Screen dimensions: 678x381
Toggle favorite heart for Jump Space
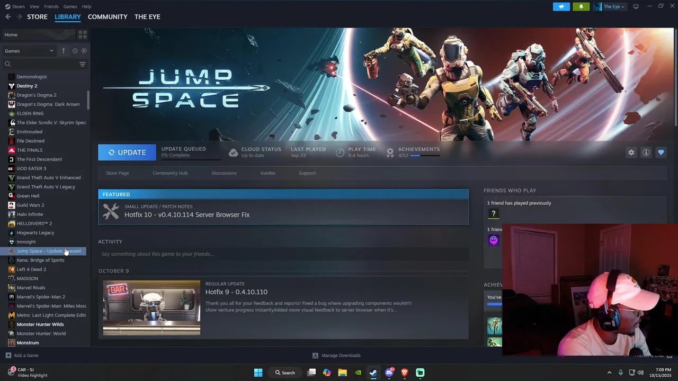pyautogui.click(x=661, y=152)
